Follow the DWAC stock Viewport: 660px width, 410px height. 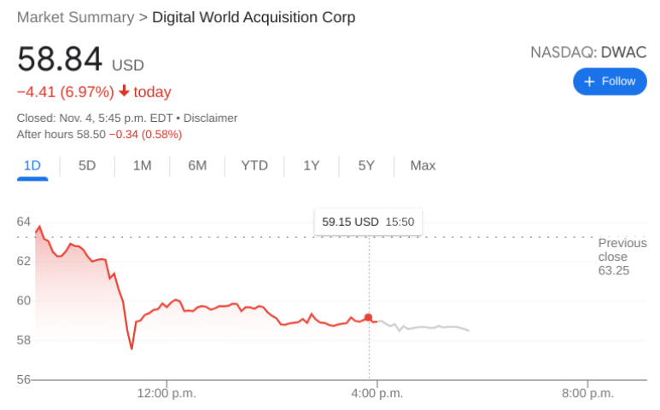pos(610,82)
